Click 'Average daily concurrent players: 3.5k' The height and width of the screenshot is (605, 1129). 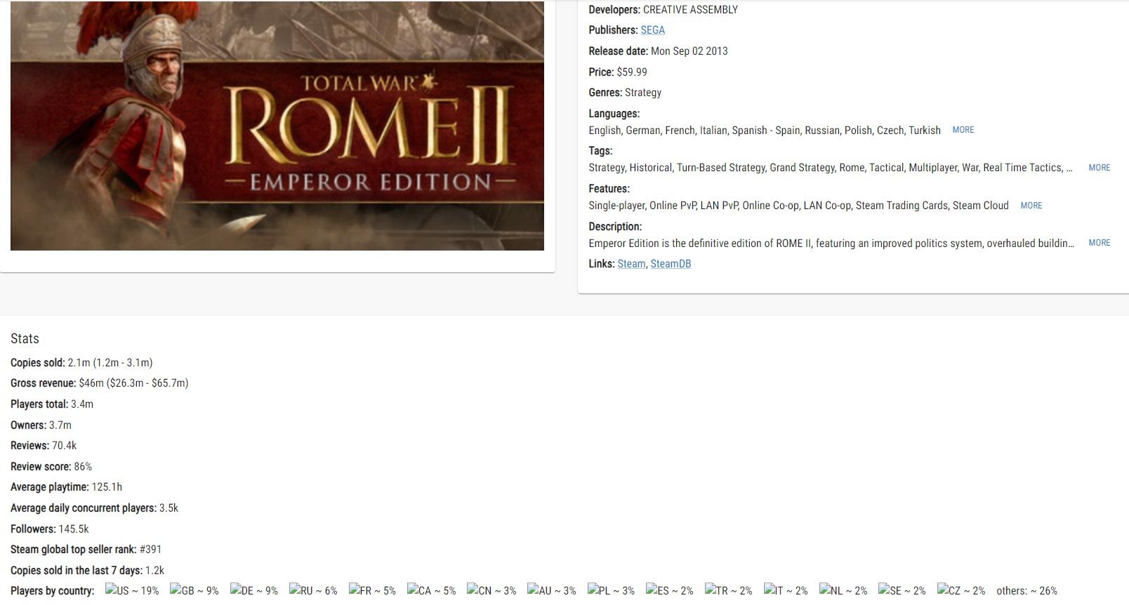pyautogui.click(x=94, y=508)
